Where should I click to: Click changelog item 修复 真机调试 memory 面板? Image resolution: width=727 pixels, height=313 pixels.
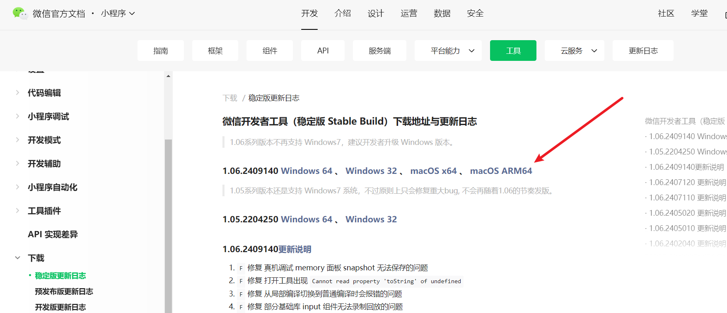click(x=338, y=268)
